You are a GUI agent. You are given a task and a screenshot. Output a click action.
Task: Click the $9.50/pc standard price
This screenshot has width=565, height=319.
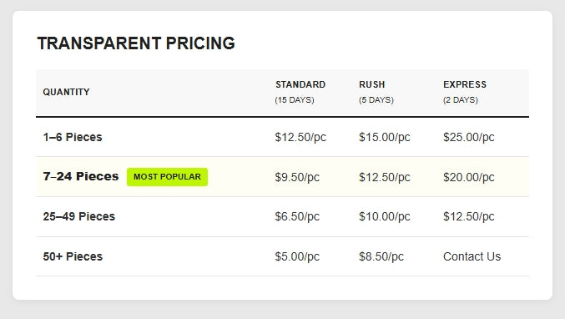click(x=297, y=177)
